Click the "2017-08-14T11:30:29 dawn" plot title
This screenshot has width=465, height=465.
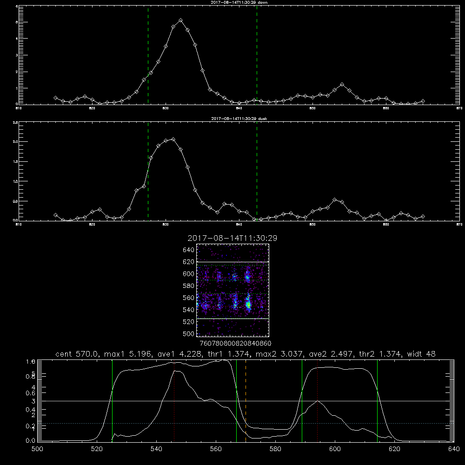(239, 2)
